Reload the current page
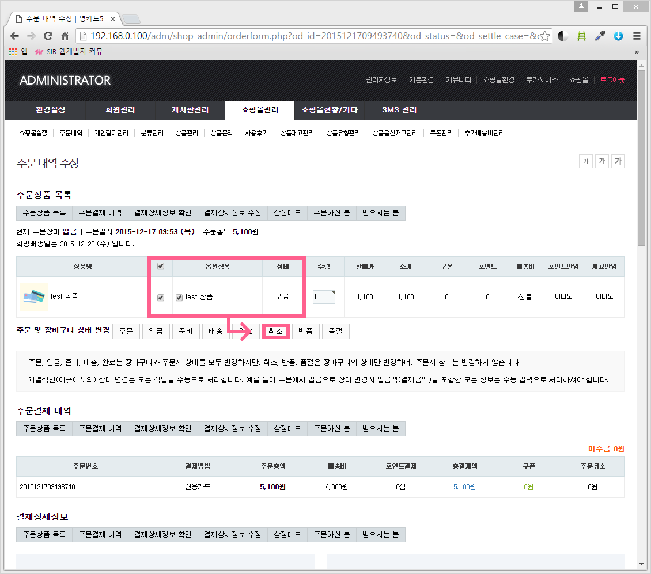The height and width of the screenshot is (574, 651). click(x=48, y=36)
